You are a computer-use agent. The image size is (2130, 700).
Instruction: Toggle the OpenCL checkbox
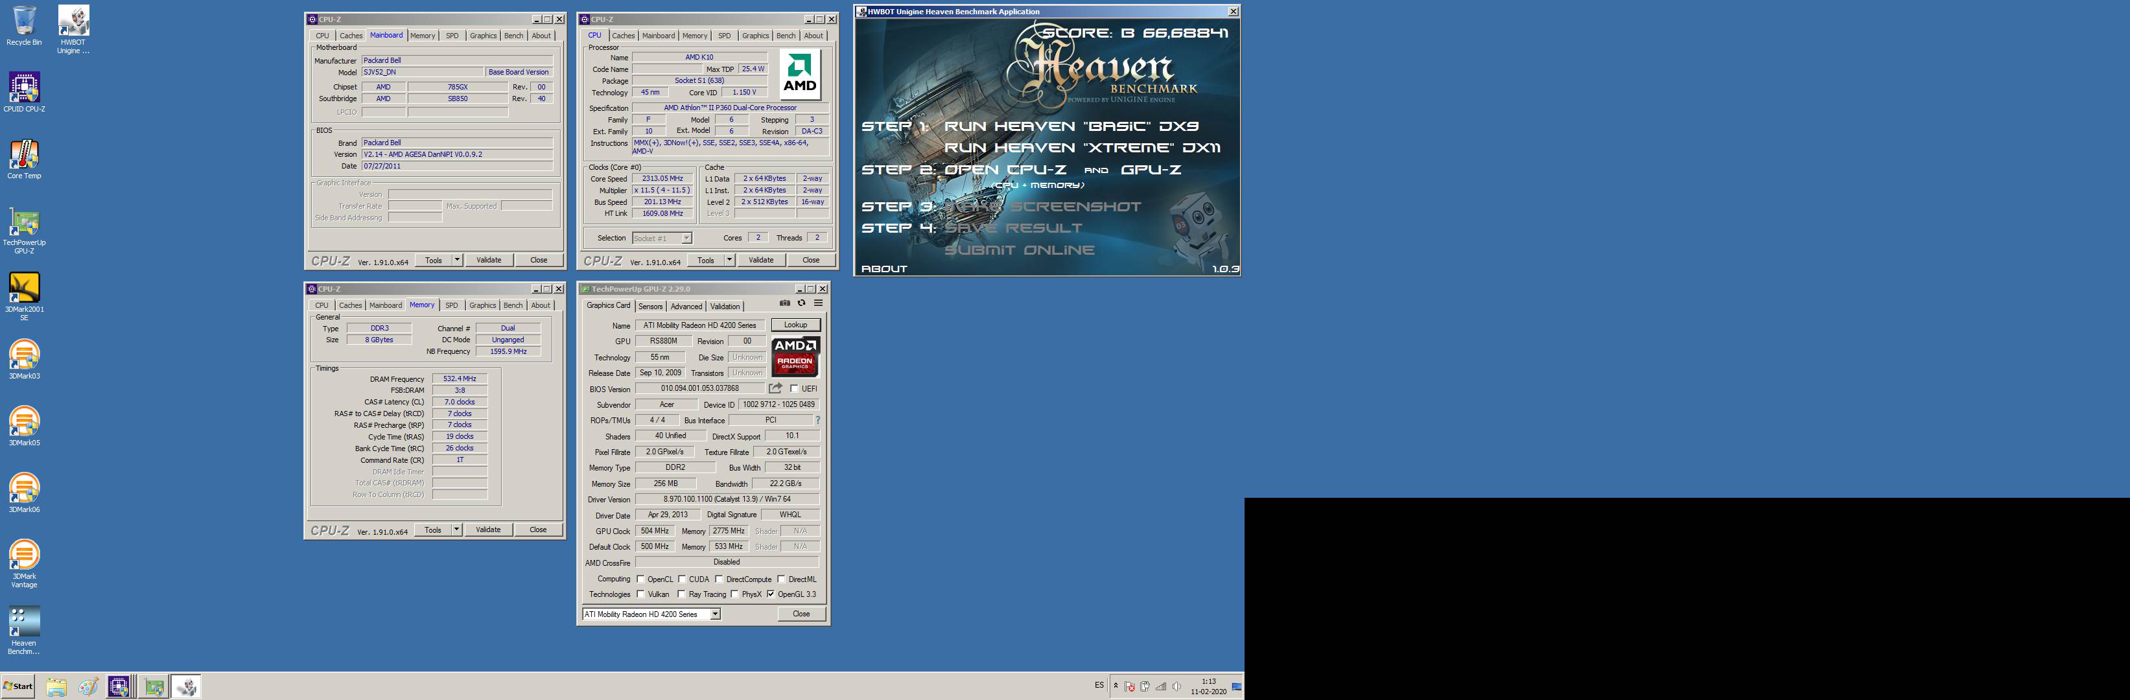[x=641, y=579]
